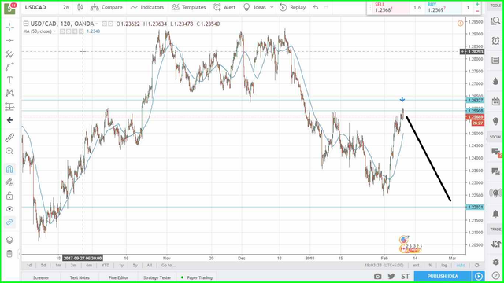This screenshot has width=504, height=283.
Task: Create an Alert
Action: [x=224, y=7]
